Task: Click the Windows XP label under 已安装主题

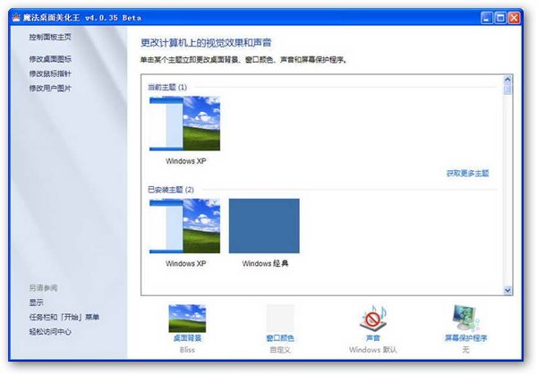Action: point(185,263)
